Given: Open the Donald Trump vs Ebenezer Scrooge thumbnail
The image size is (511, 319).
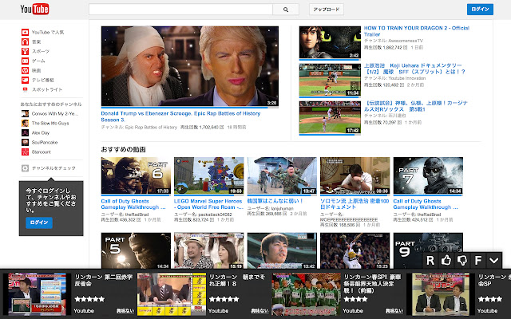Looking at the screenshot, I should [190, 67].
